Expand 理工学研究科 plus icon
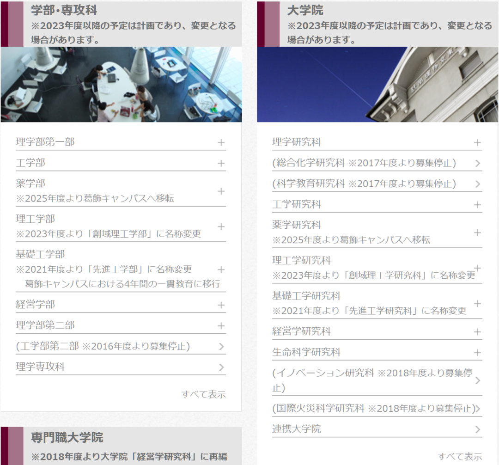 [x=477, y=268]
